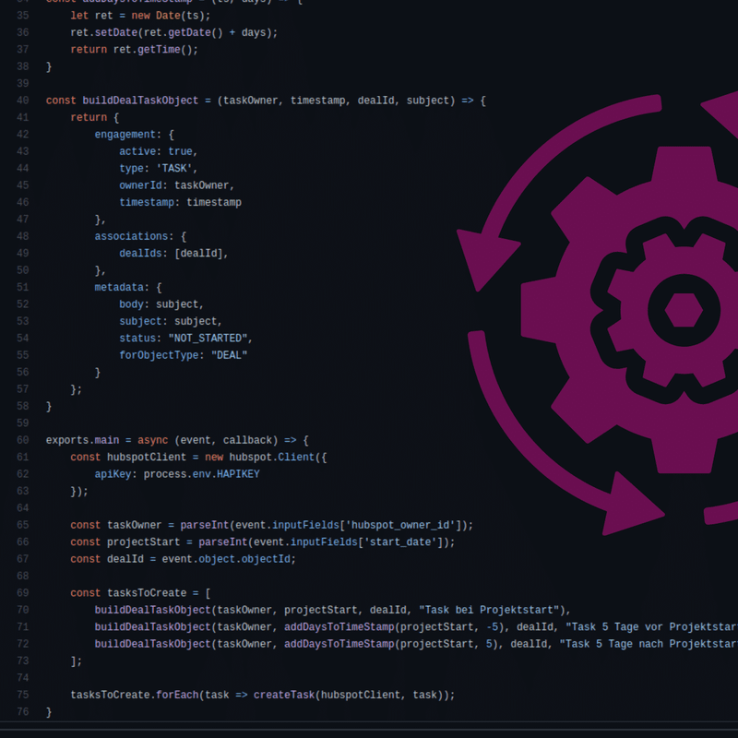Viewport: 738px width, 738px height.
Task: Click line number 40 in the gutter
Action: click(x=22, y=101)
